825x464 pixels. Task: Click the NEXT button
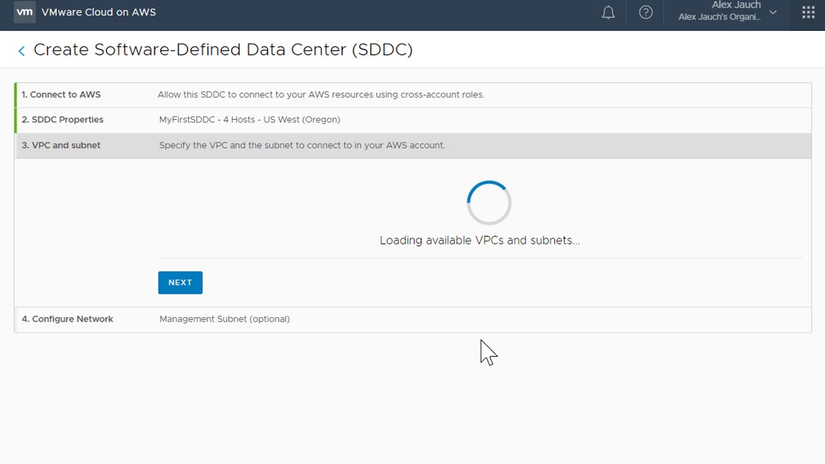pos(180,282)
